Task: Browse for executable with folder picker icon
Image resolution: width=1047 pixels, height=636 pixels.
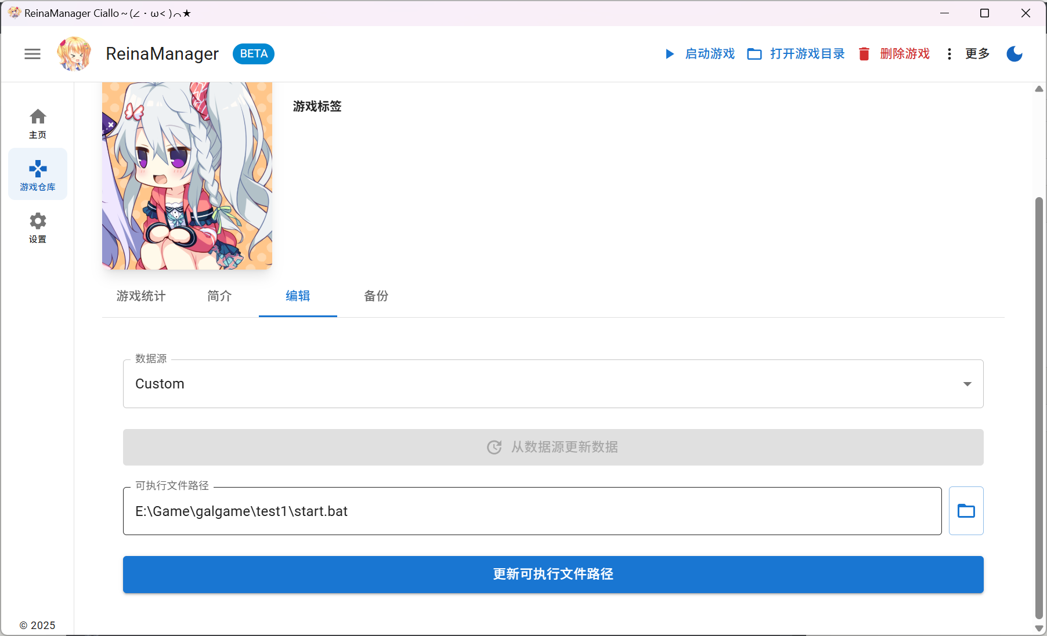Action: 966,511
